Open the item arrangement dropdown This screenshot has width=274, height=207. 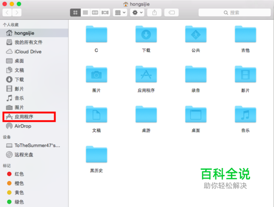tap(120, 13)
